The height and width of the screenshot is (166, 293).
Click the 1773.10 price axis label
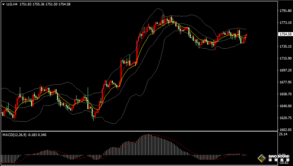pyautogui.click(x=285, y=23)
